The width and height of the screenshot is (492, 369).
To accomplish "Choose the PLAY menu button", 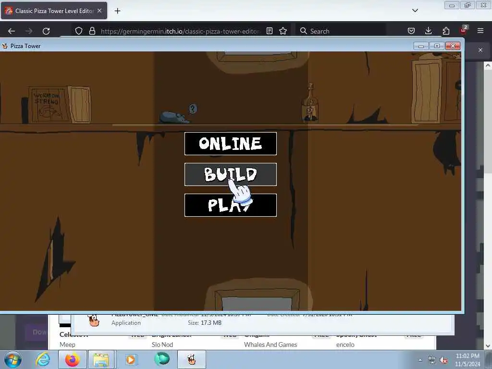I will click(x=231, y=205).
